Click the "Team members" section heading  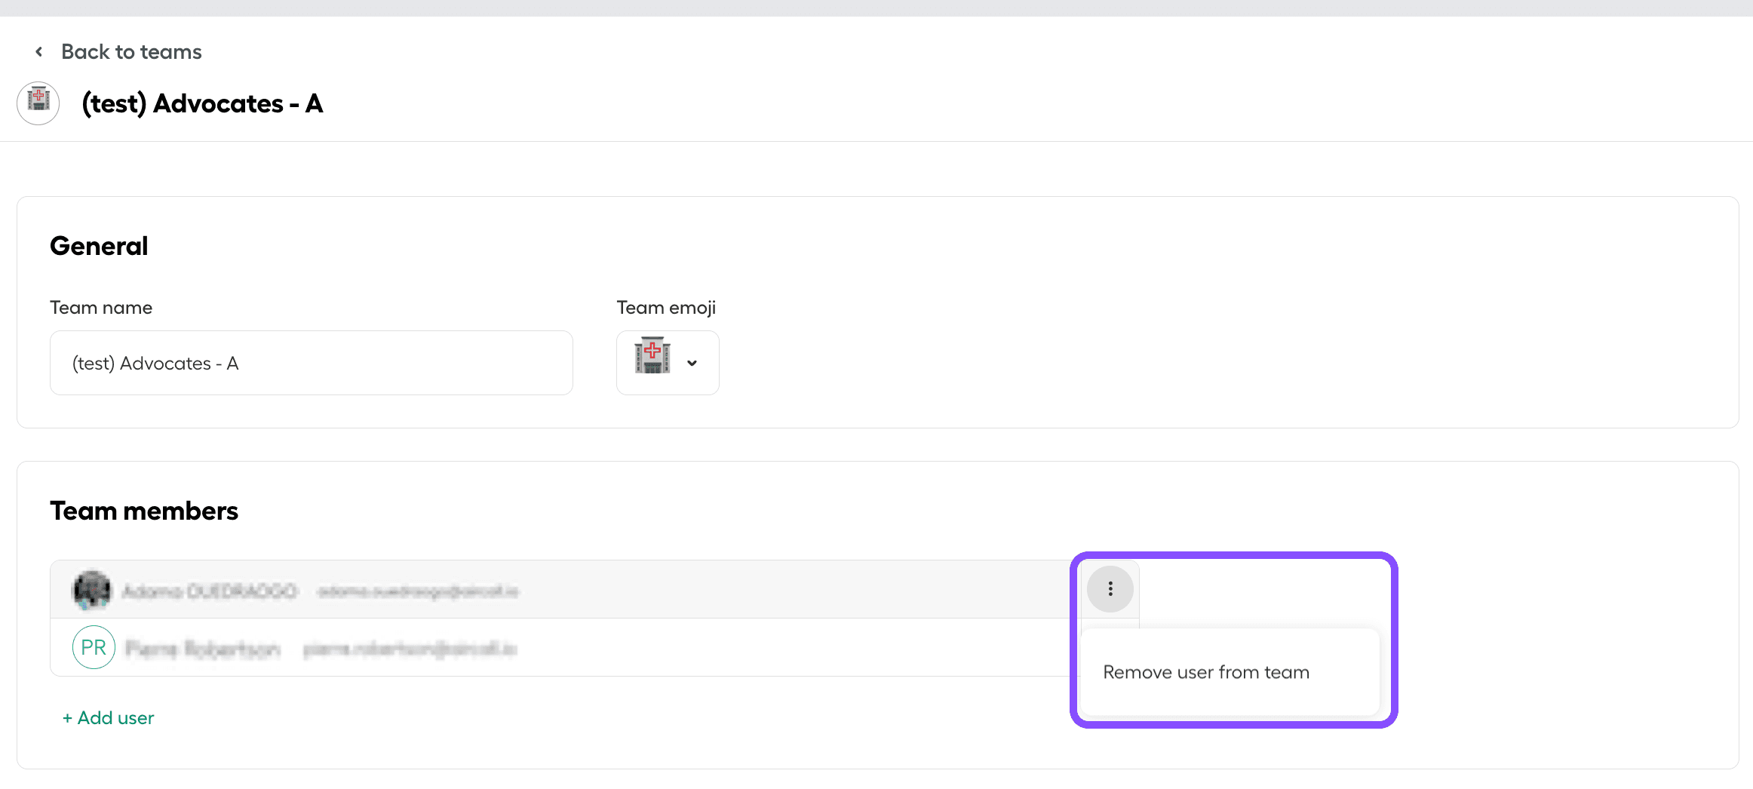click(x=144, y=510)
